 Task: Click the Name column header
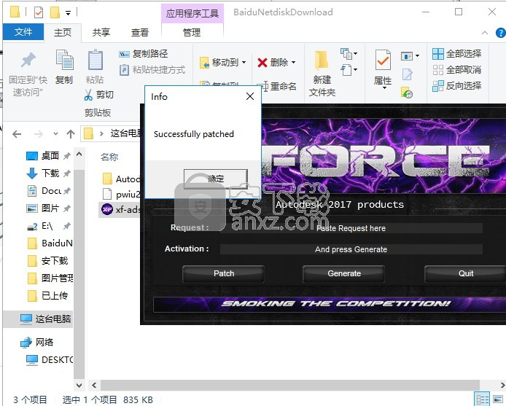[109, 157]
